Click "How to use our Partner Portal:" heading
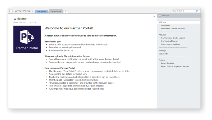Viewport: 212px width, 120px height. point(60,68)
